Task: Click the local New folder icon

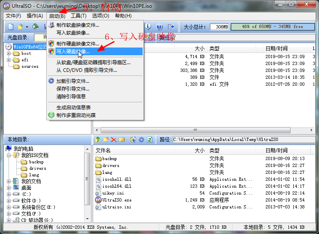Action: (106, 140)
